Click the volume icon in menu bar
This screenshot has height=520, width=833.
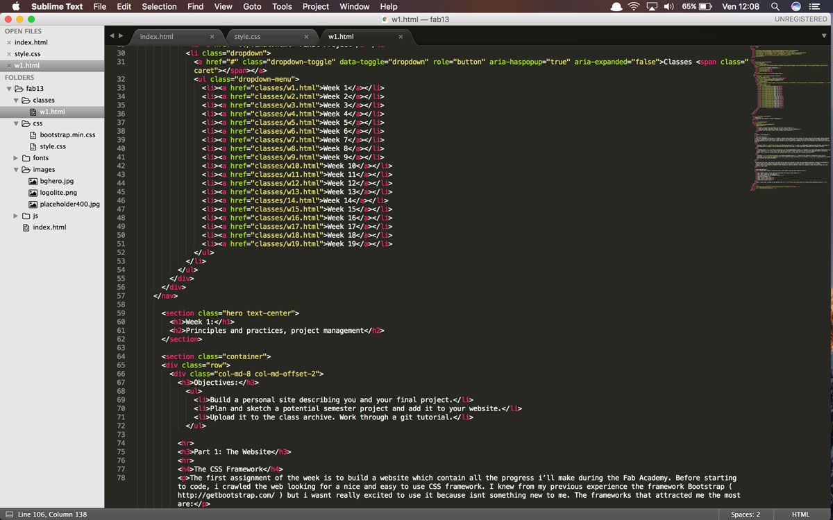(668, 6)
